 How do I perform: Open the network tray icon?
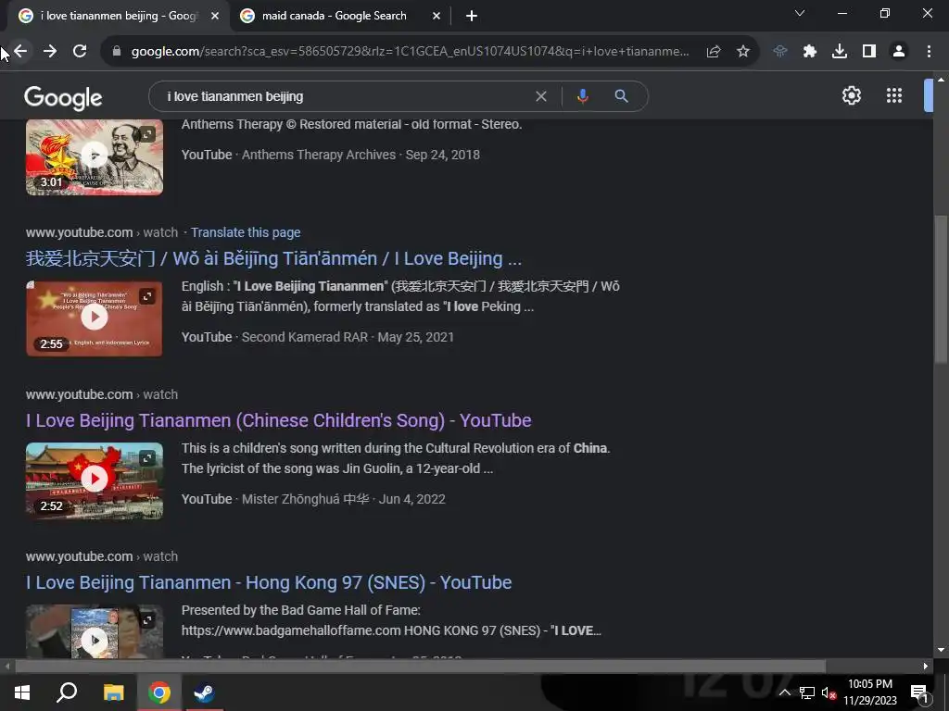(807, 692)
